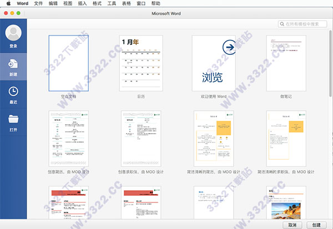Select the template with beach photo
The height and width of the screenshot is (229, 333).
(x=286, y=202)
